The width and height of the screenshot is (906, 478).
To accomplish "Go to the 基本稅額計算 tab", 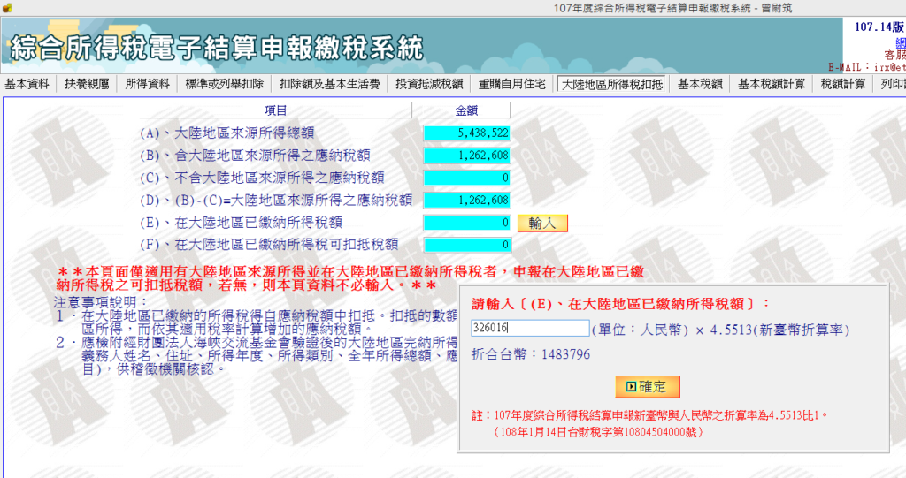I will pos(772,85).
